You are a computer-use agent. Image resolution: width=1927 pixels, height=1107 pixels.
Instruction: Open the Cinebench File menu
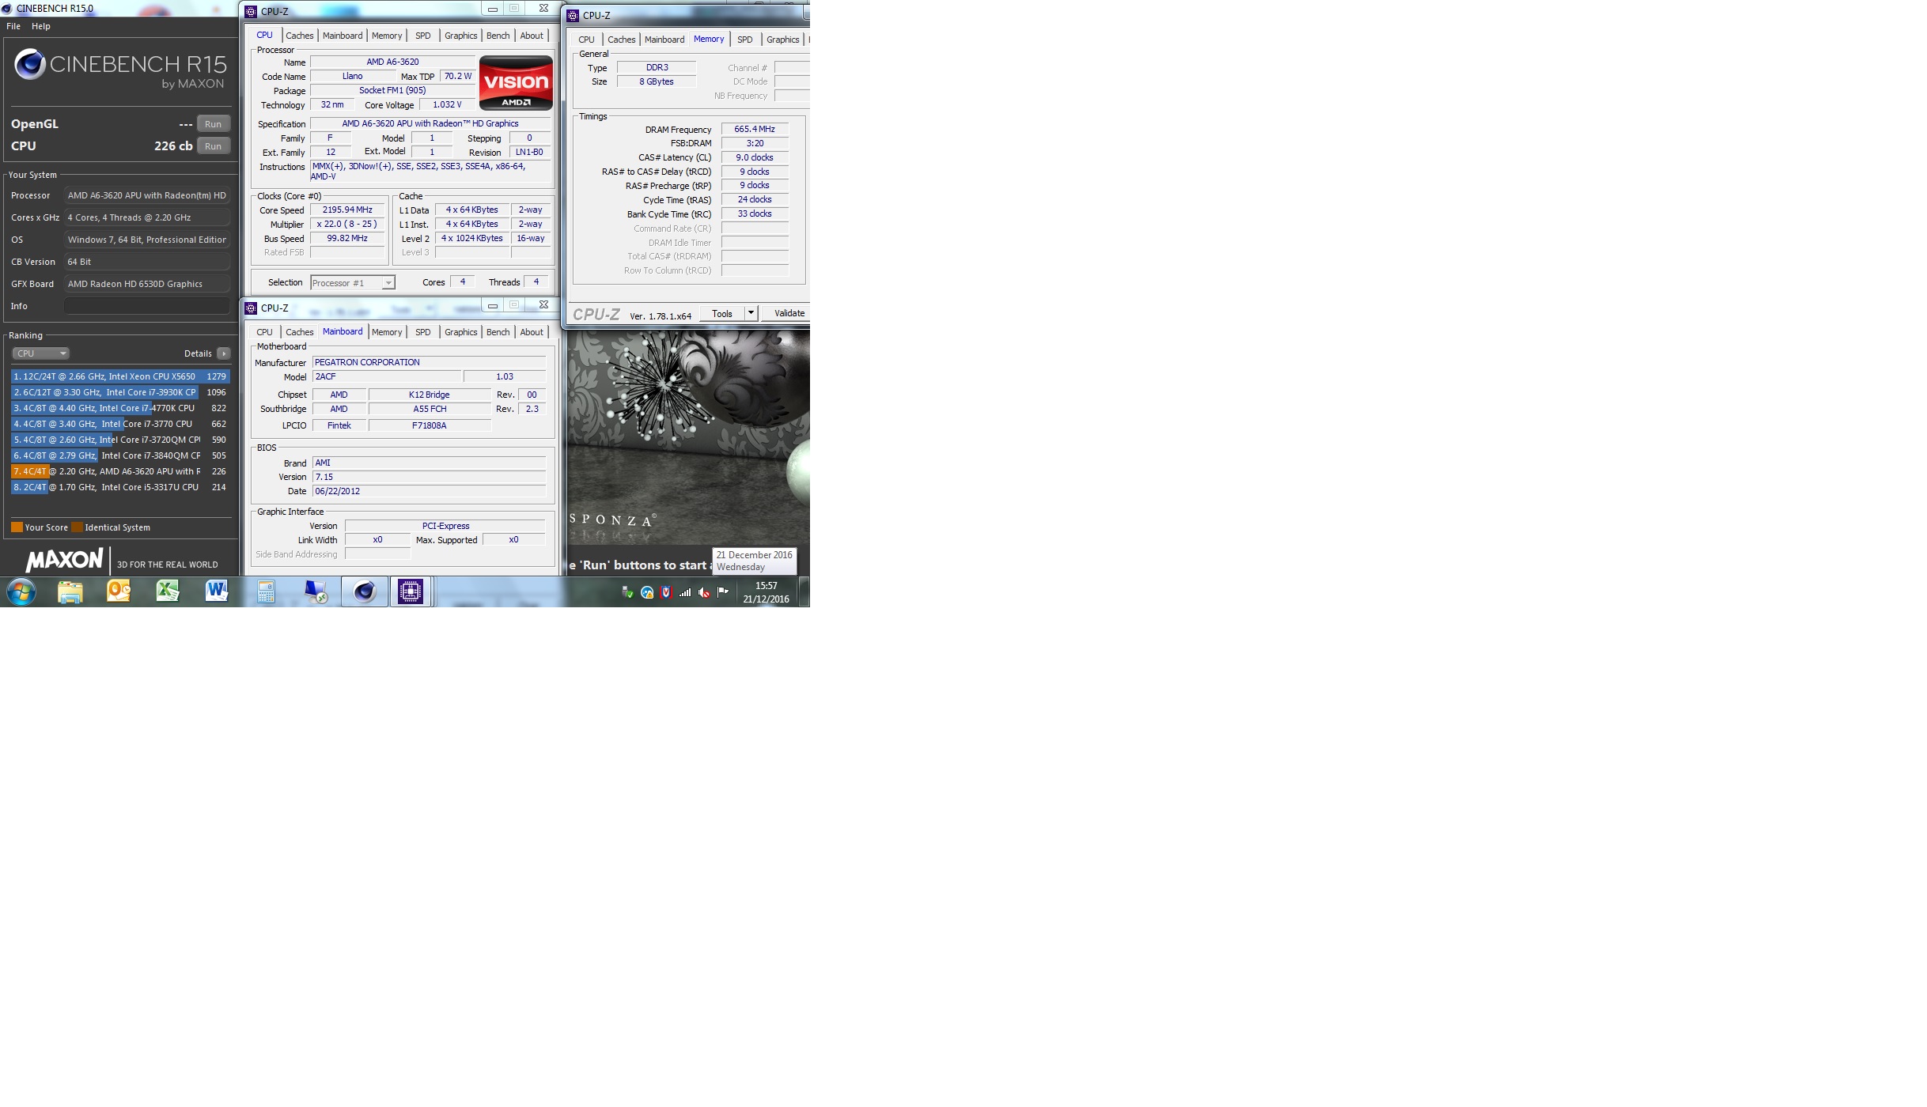click(x=13, y=26)
